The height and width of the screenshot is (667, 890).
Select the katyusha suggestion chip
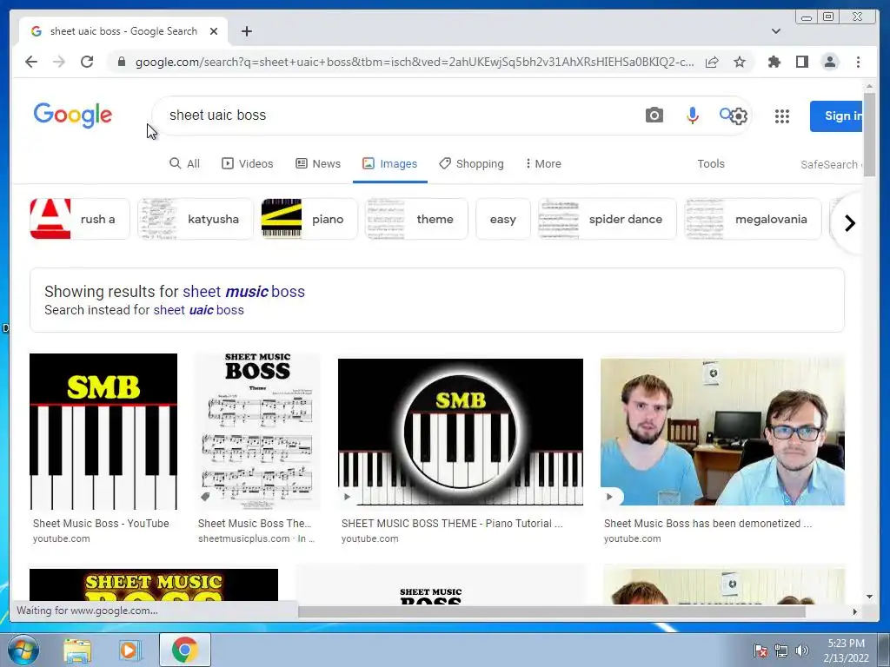point(196,219)
